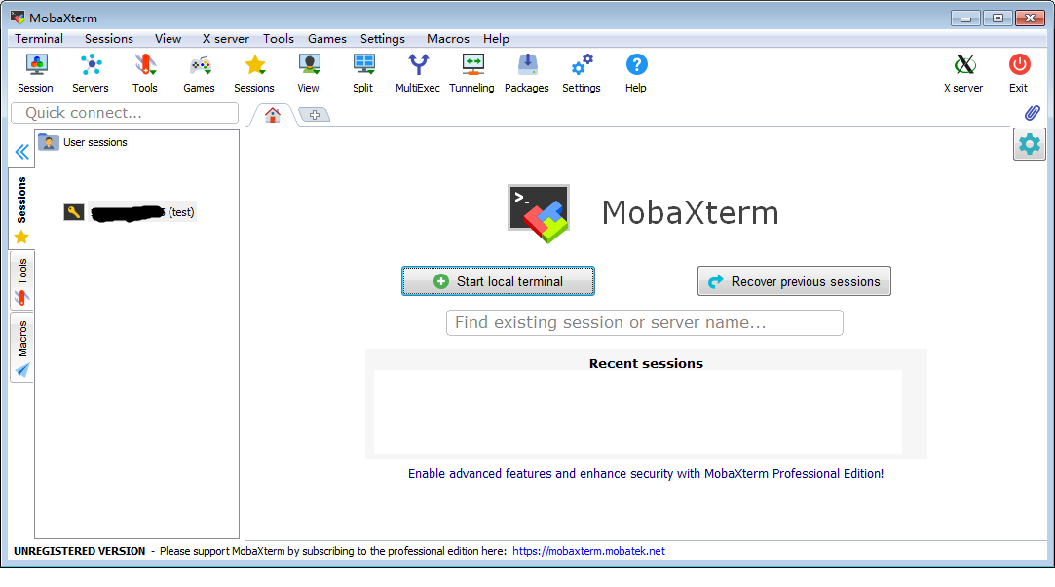This screenshot has height=587, width=1055.
Task: Click the Quick connect field
Action: coord(124,113)
